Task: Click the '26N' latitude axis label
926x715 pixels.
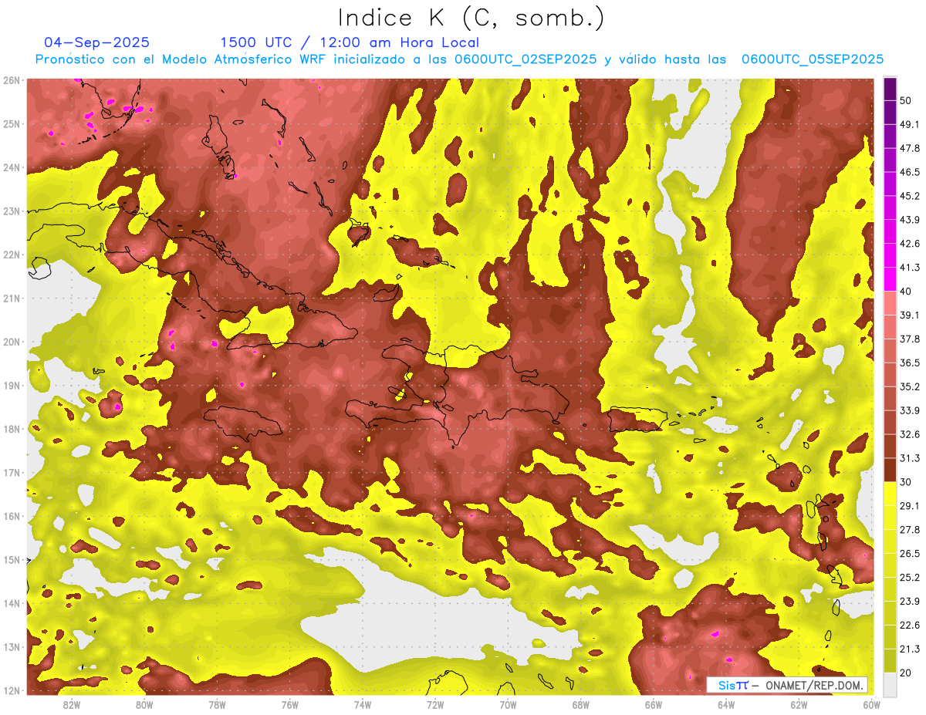Action: [x=12, y=80]
